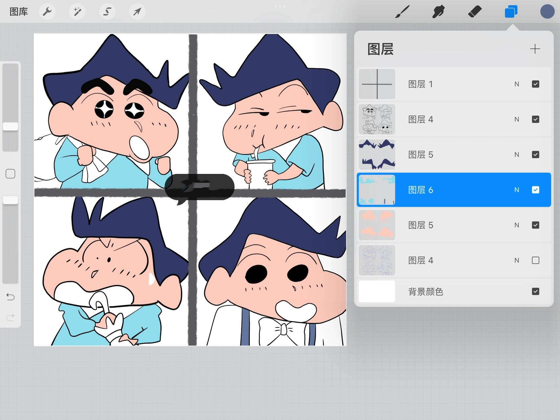Image resolution: width=560 pixels, height=420 pixels.
Task: Select the Smudge finger tool
Action: (439, 12)
